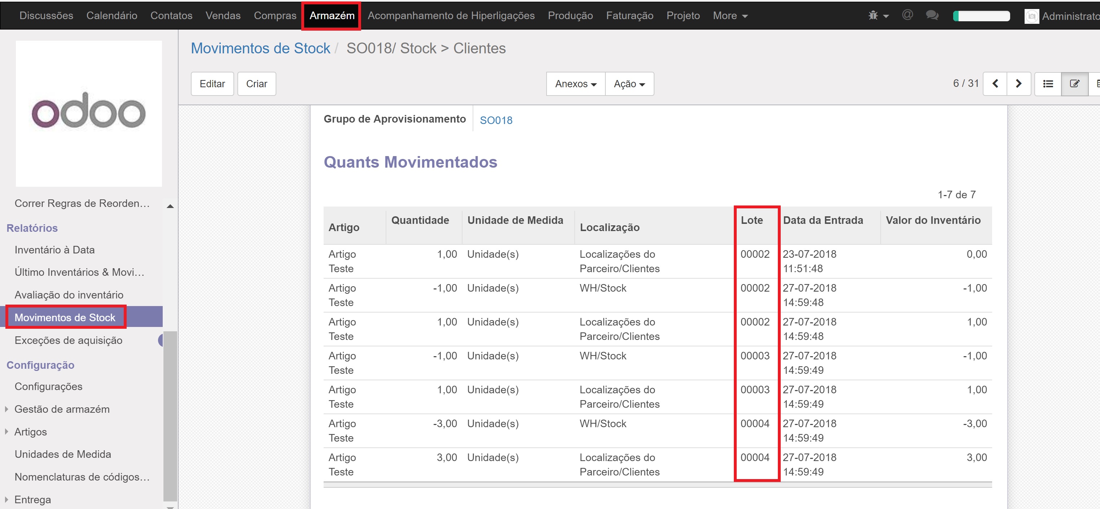The image size is (1100, 509).
Task: Open the Vendas menu
Action: point(223,16)
